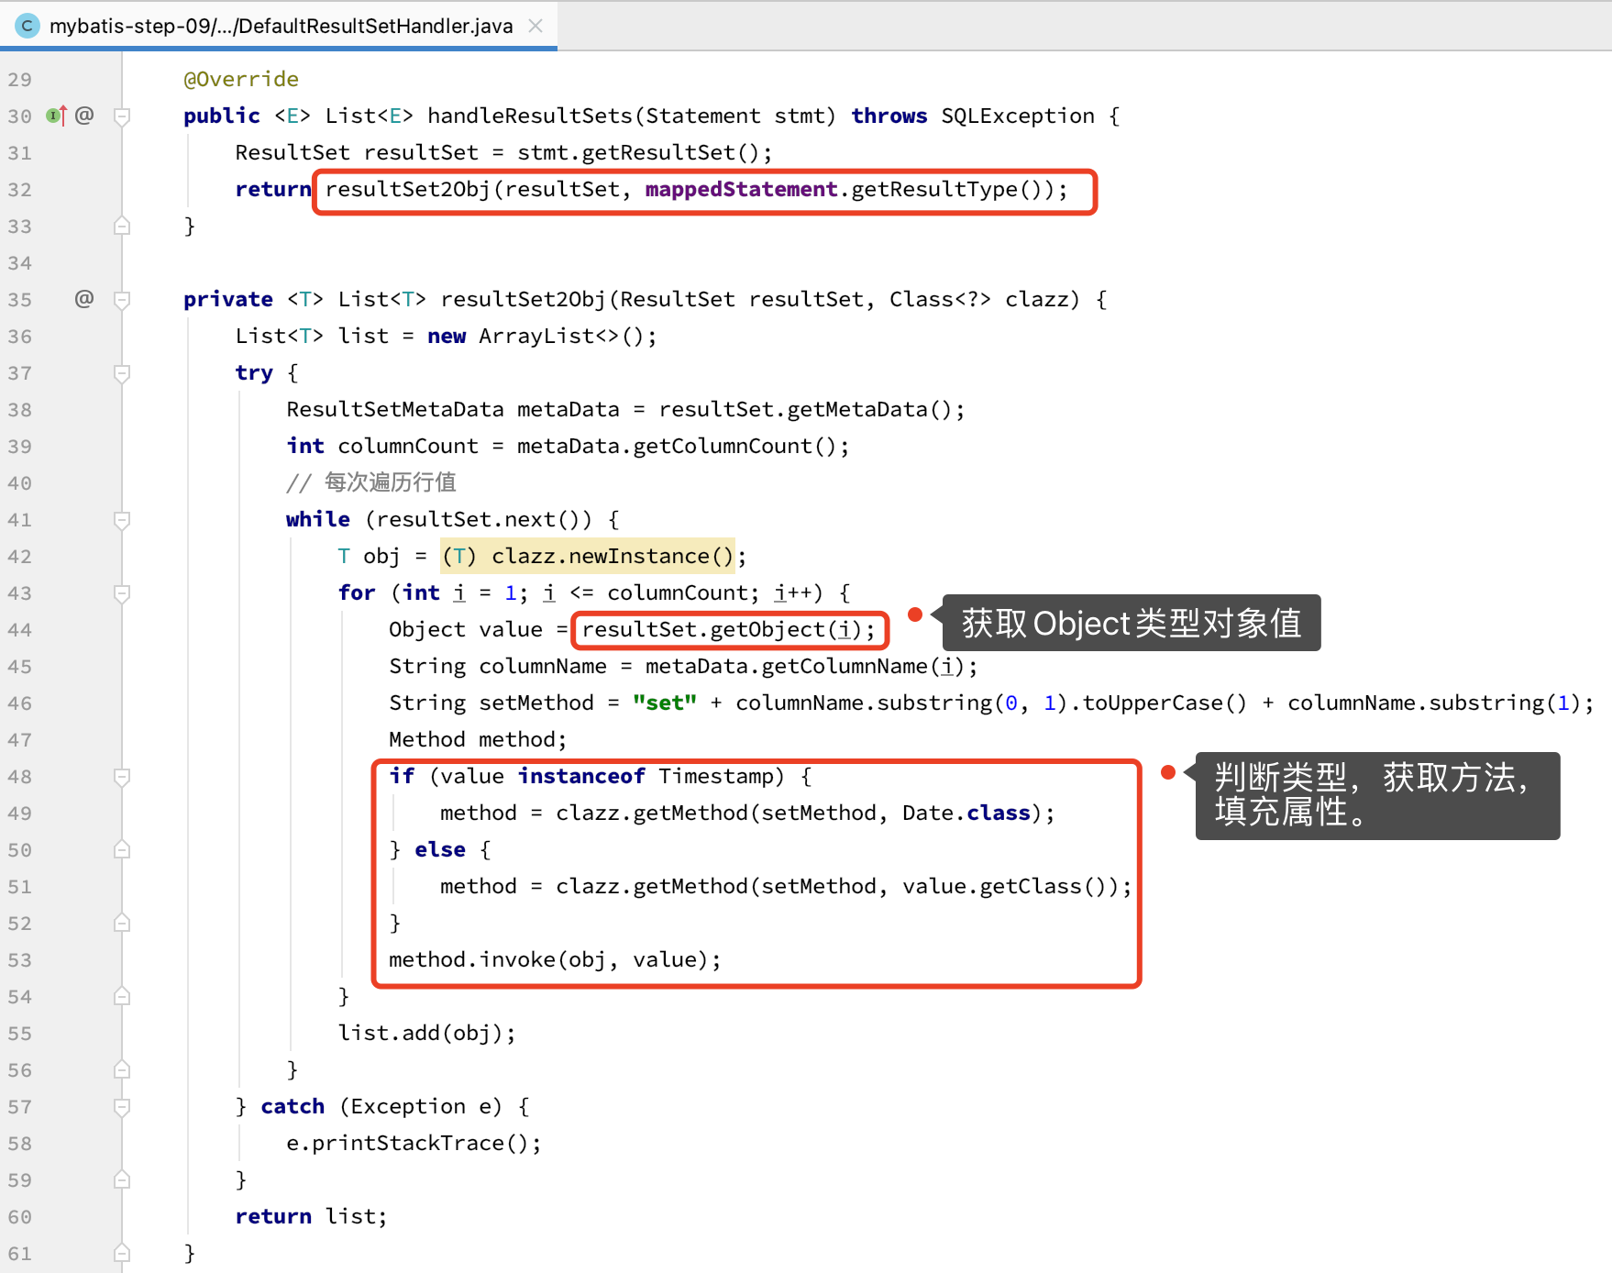Image resolution: width=1612 pixels, height=1273 pixels.
Task: Click the annotation "@" gutter icon on line 30
Action: click(x=84, y=115)
